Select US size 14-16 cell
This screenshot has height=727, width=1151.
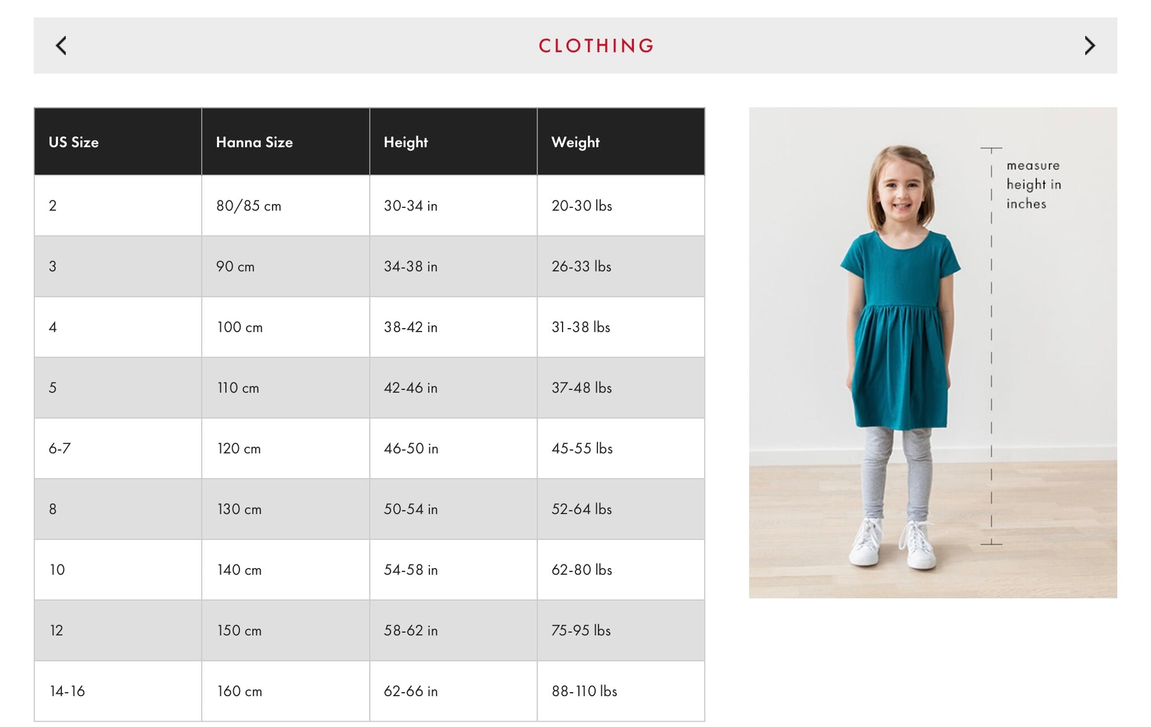tap(67, 692)
